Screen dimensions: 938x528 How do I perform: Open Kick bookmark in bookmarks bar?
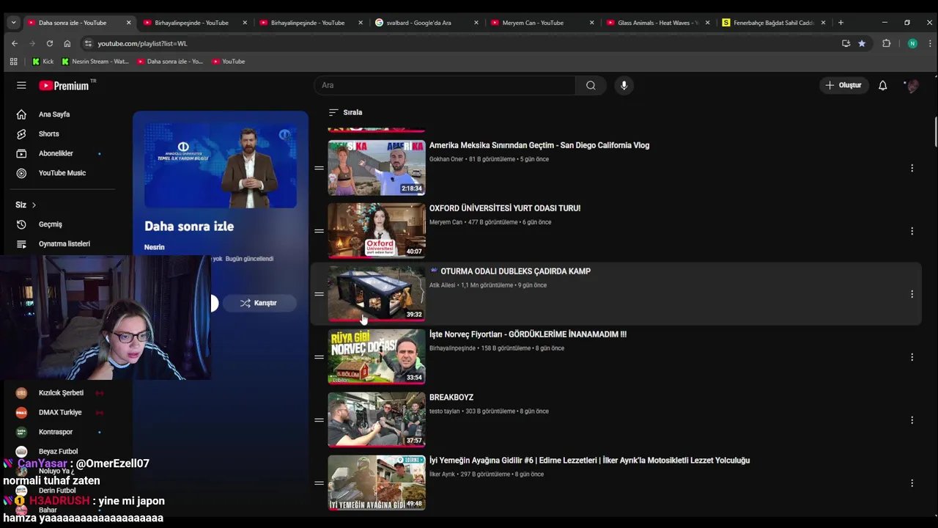click(43, 62)
